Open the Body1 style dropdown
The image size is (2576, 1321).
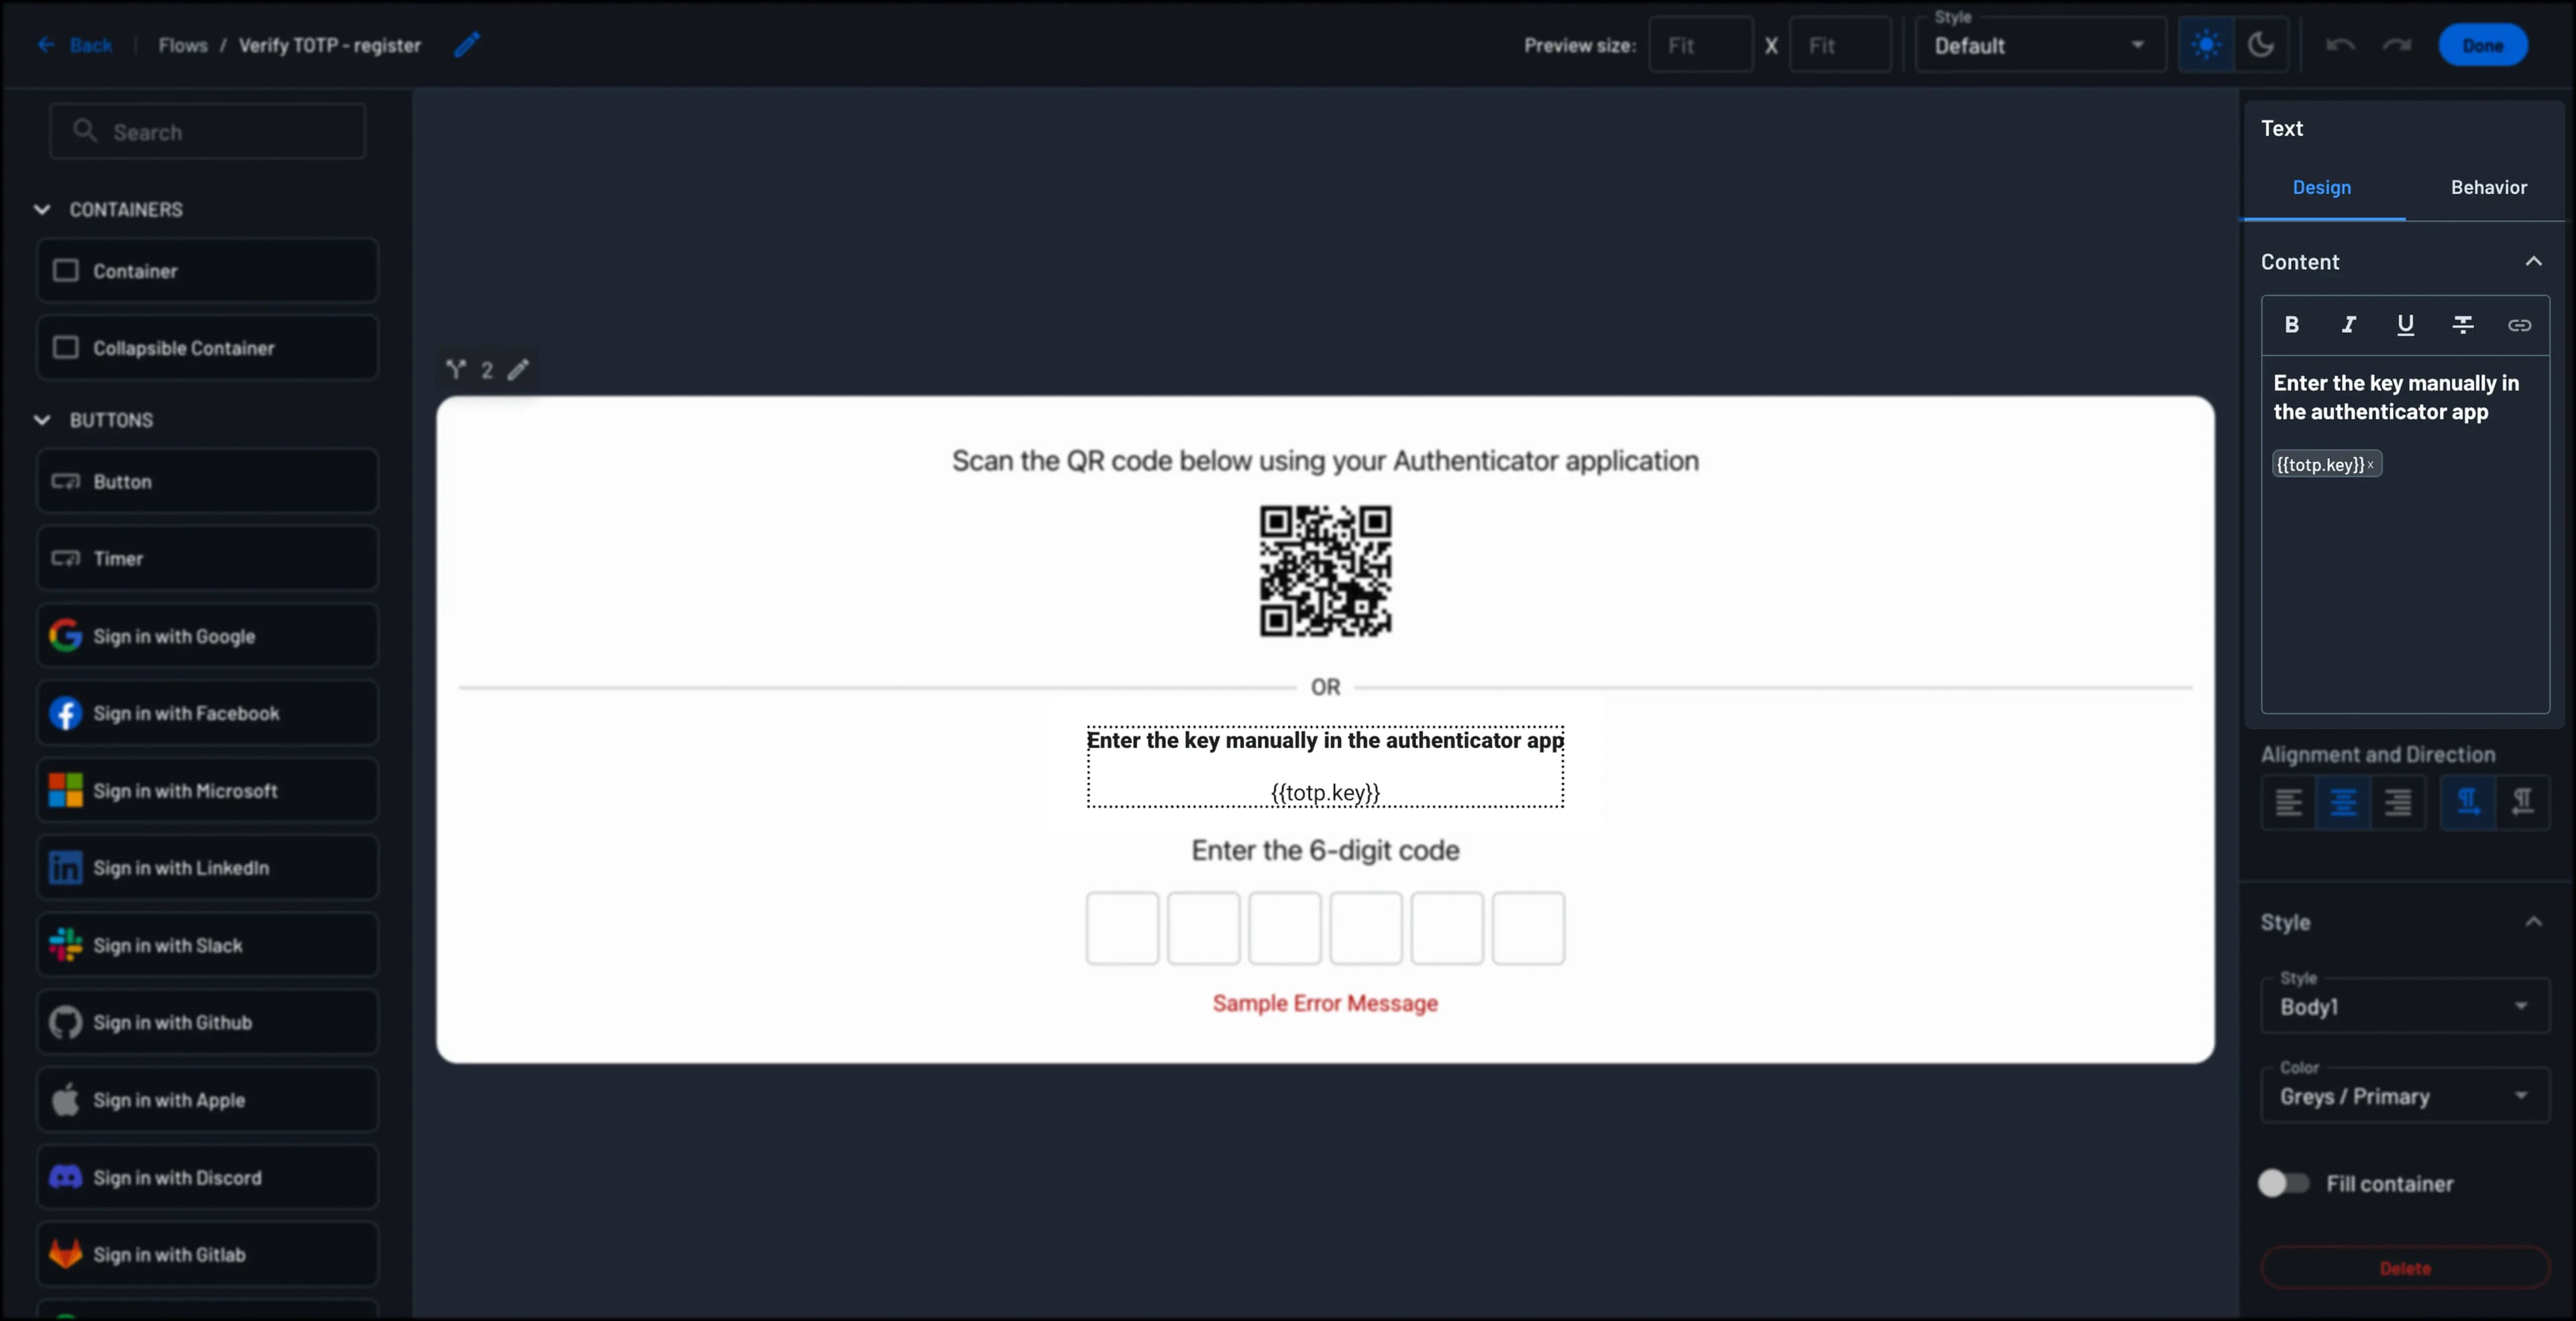(x=2404, y=1006)
